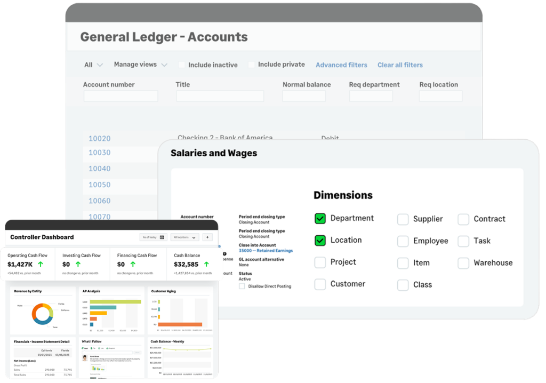Focus the Account number filter field
This screenshot has width=546, height=383.
121,96
